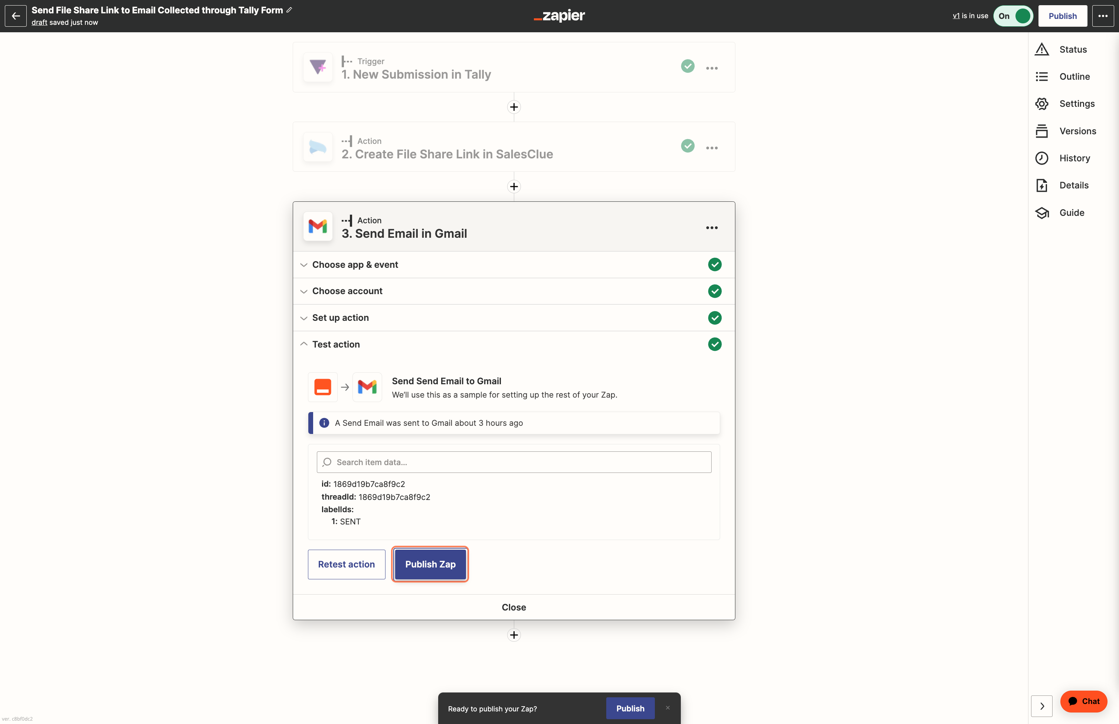Open the draft version link
This screenshot has height=724, width=1119.
click(x=39, y=22)
